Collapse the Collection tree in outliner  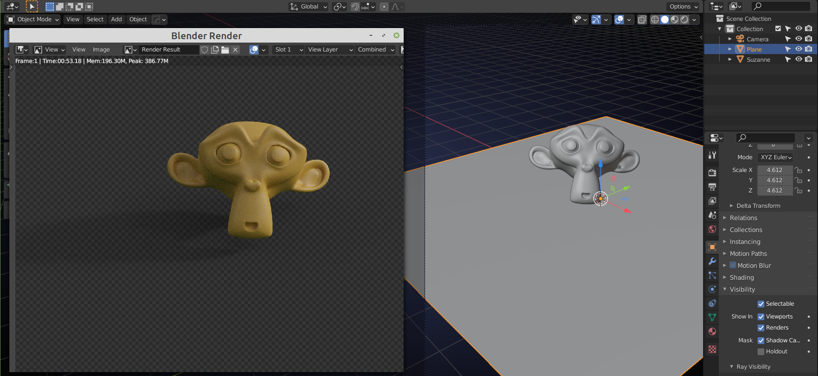click(720, 29)
